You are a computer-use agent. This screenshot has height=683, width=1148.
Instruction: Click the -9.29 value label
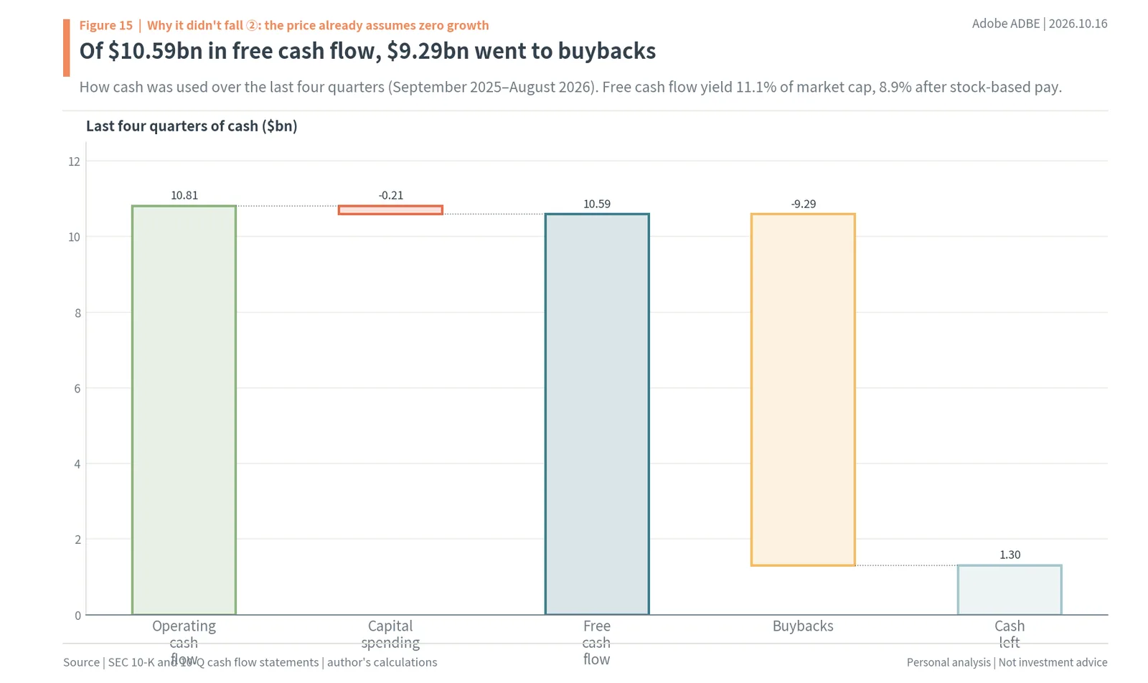[x=804, y=204]
